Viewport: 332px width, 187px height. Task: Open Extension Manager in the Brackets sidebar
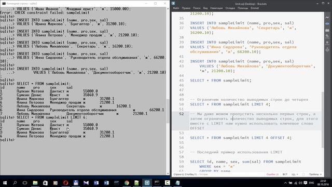click(x=327, y=30)
